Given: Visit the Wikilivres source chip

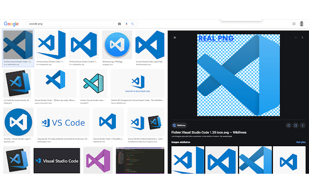Looking at the screenshot, I should click(x=179, y=125).
